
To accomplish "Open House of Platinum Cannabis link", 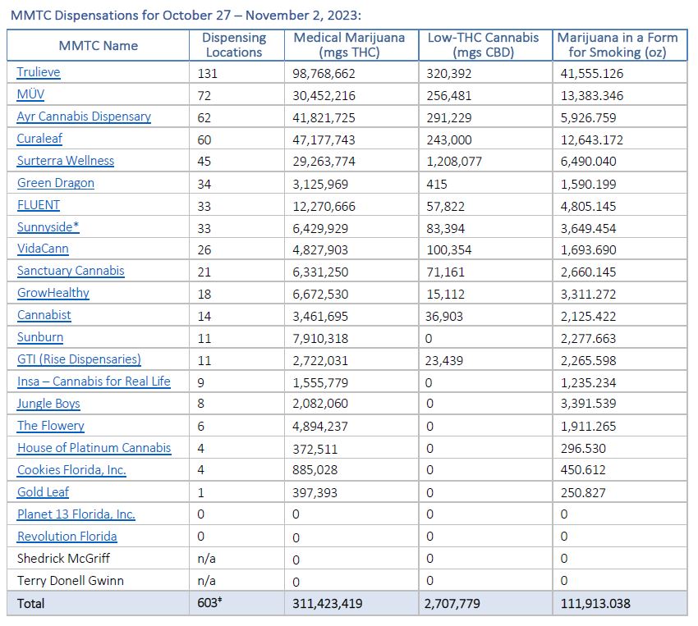I will [x=94, y=448].
